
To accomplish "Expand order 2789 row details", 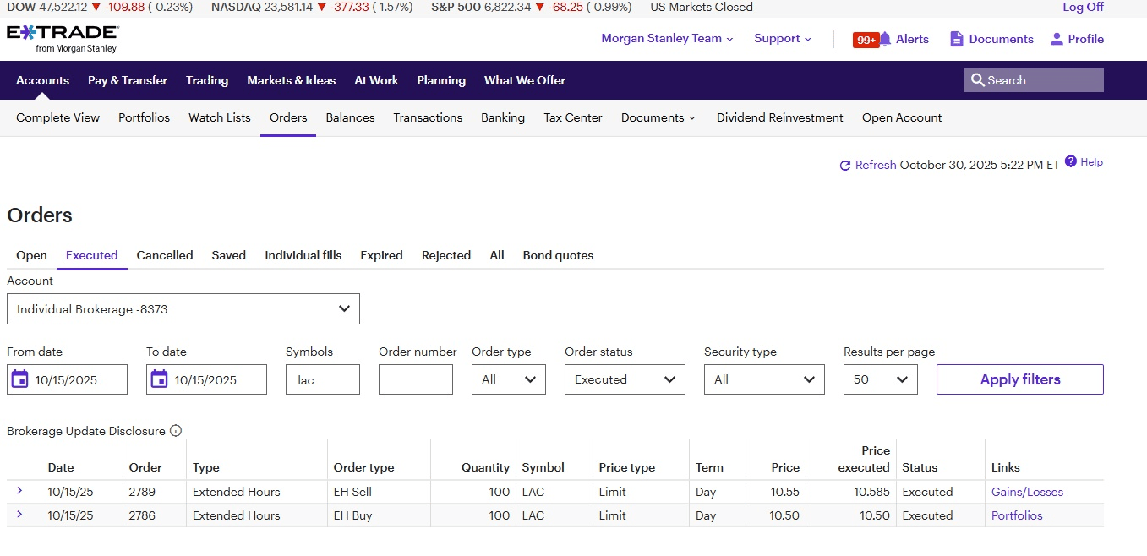I will [x=19, y=491].
